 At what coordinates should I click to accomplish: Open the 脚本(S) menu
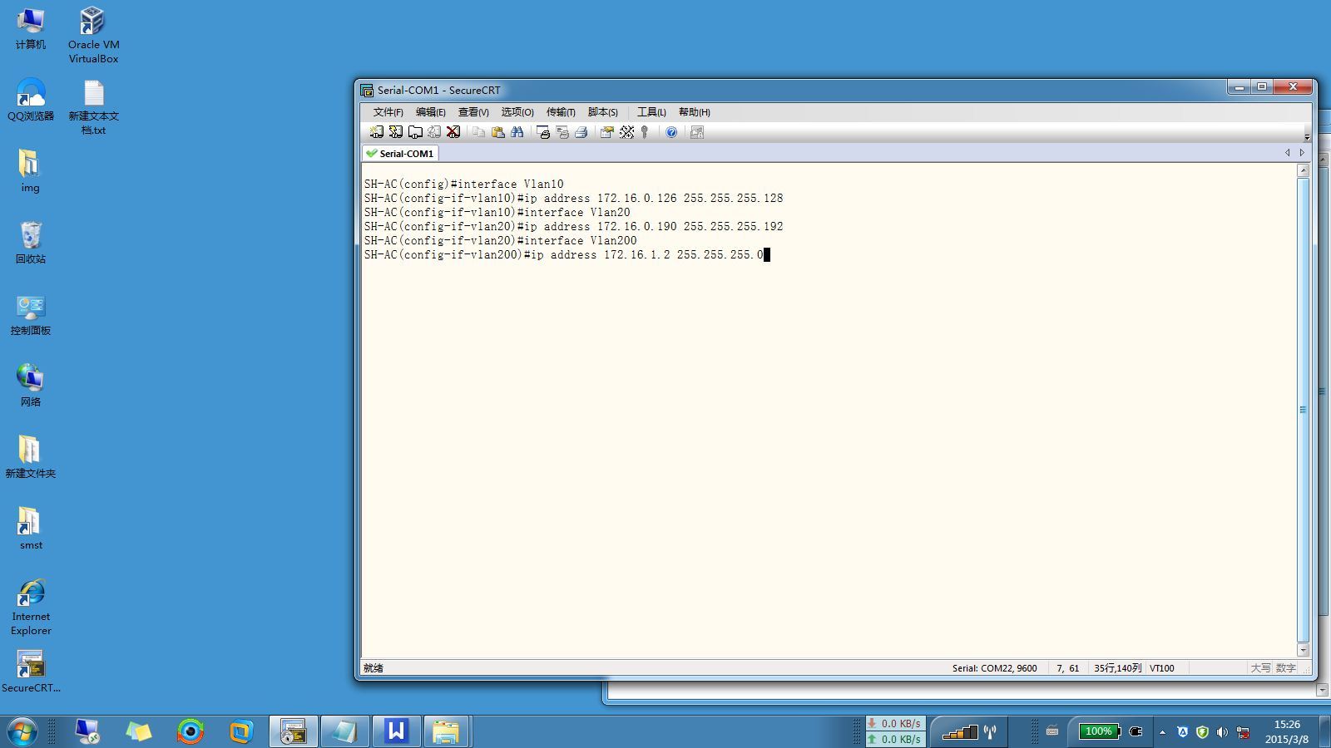tap(602, 112)
